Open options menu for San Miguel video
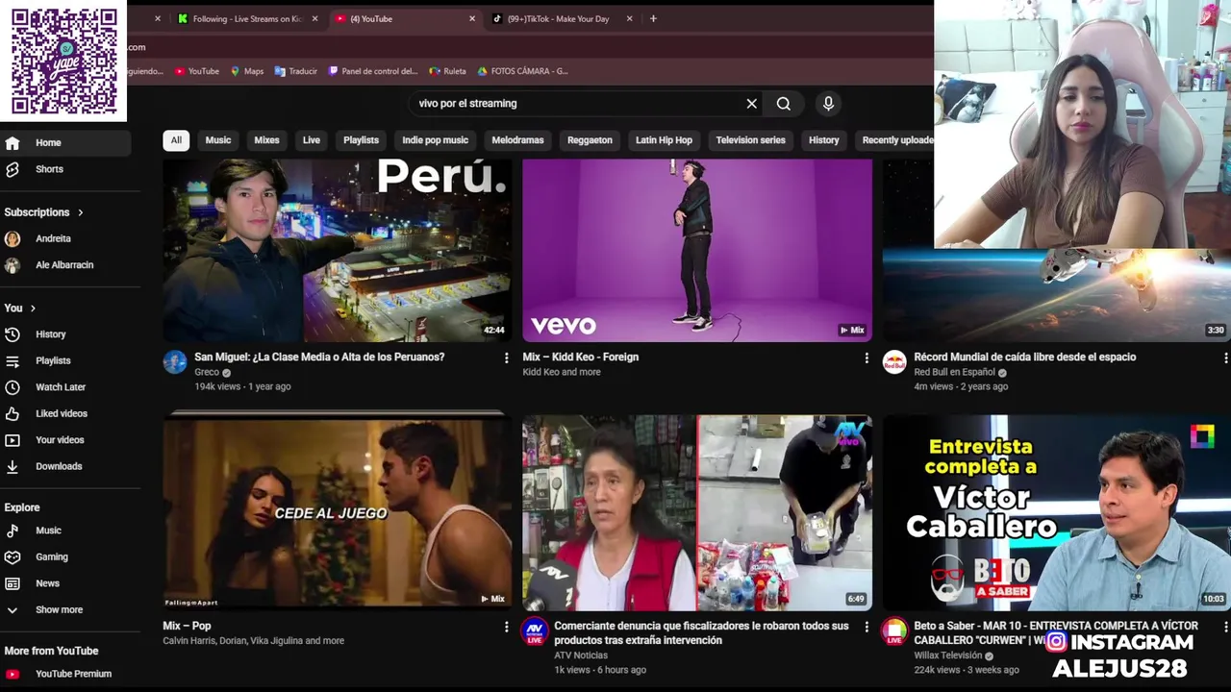 [x=507, y=358]
